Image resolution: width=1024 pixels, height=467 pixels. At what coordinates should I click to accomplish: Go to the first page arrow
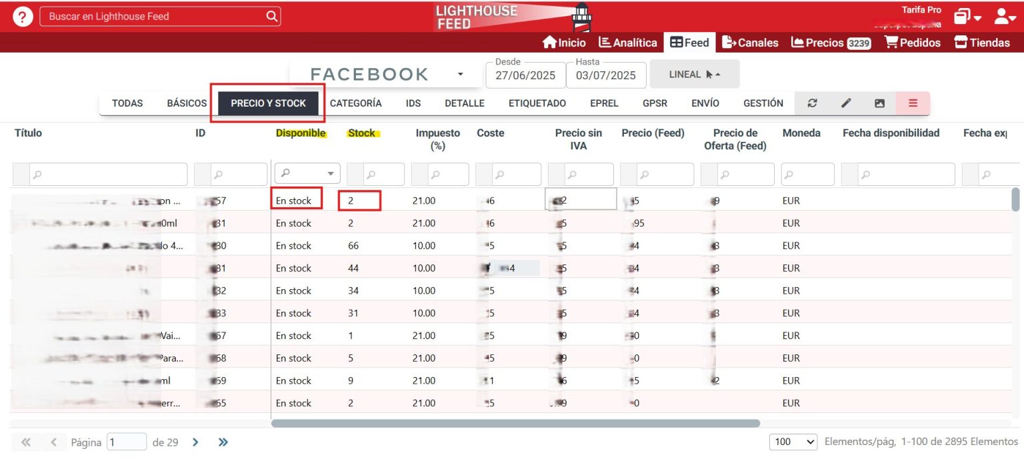[26, 442]
